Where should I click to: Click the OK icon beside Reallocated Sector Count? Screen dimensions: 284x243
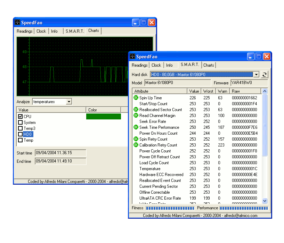136,109
